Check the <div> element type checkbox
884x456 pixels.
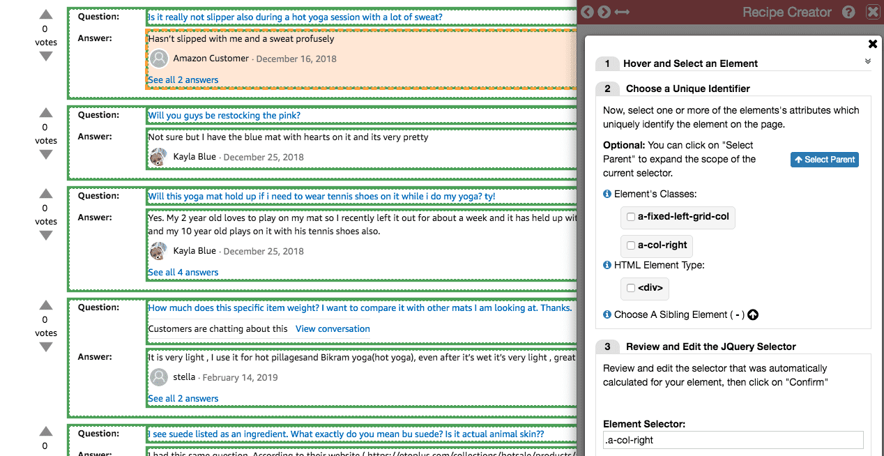(x=631, y=288)
